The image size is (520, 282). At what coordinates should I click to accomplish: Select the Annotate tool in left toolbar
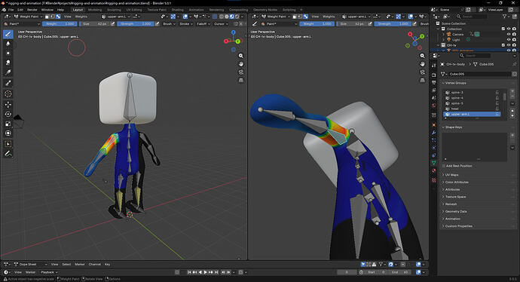[8, 154]
